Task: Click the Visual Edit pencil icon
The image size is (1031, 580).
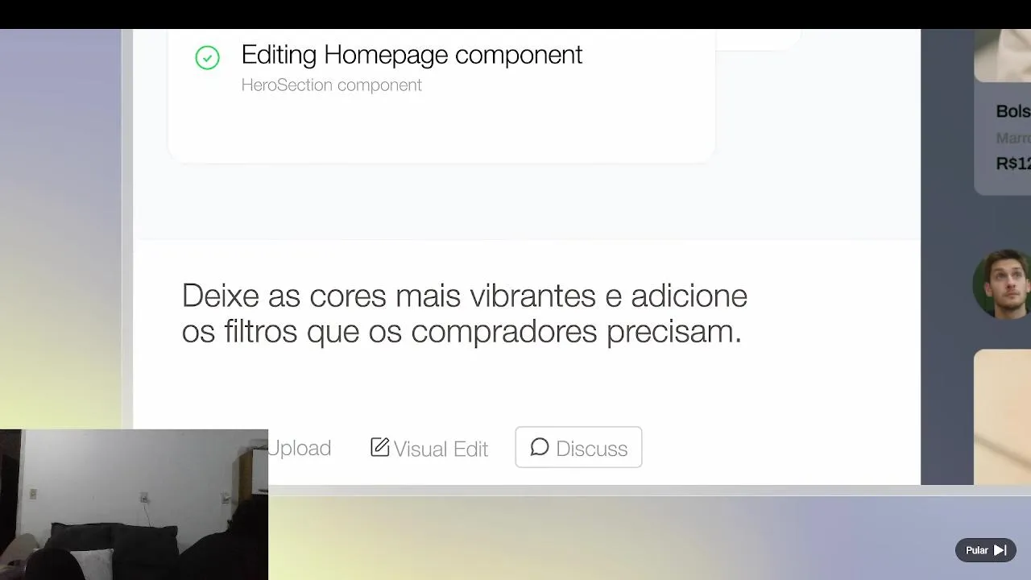Action: 379,447
